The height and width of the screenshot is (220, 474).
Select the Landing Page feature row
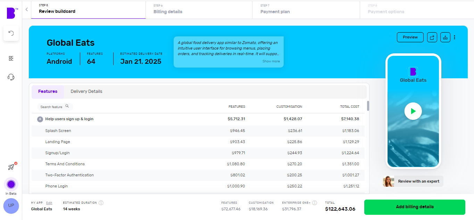(x=198, y=142)
